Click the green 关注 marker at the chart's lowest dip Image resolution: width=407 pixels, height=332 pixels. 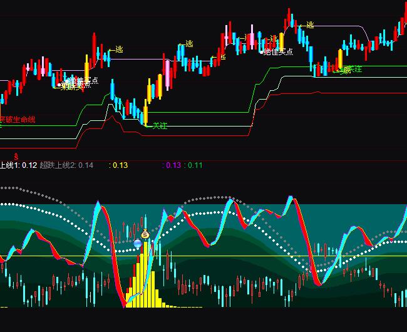tap(160, 126)
